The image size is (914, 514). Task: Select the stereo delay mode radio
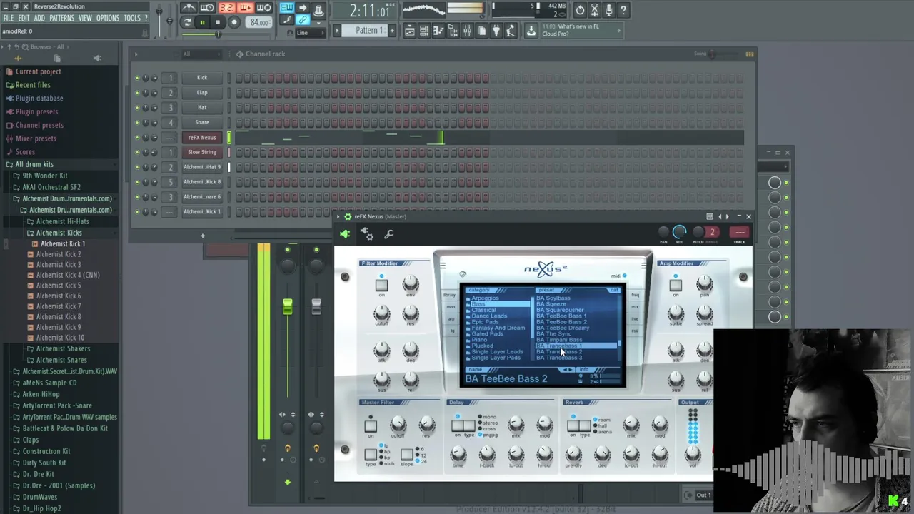click(480, 423)
